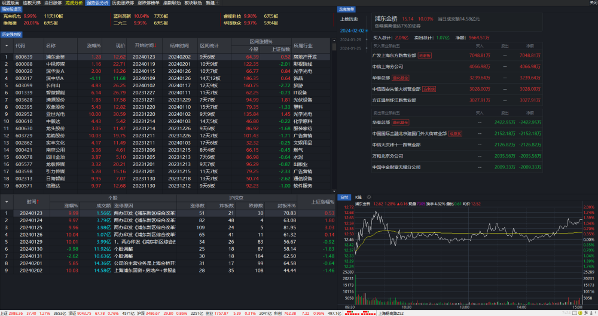Click the 成泉系 tag beside 中国国际金融北京建国门外大街
The image size is (598, 316).
[455, 134]
